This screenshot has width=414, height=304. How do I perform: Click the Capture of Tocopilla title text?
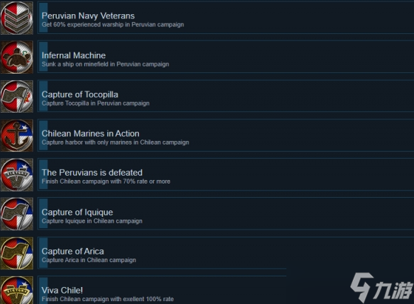tap(79, 94)
